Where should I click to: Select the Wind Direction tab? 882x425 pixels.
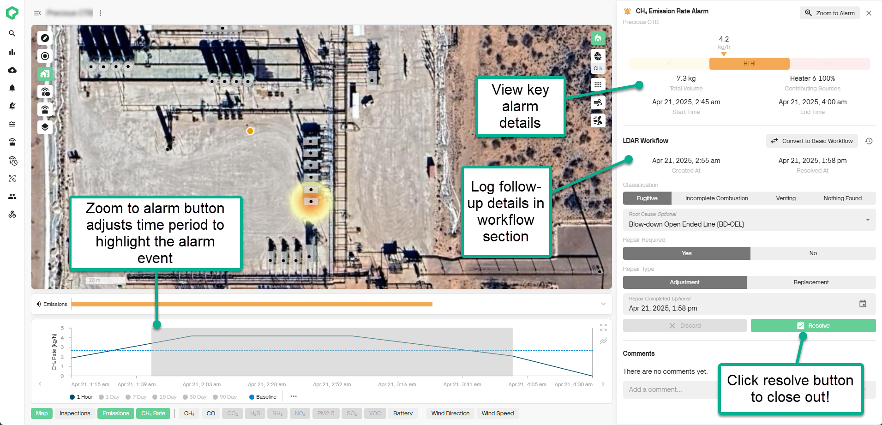tap(450, 413)
